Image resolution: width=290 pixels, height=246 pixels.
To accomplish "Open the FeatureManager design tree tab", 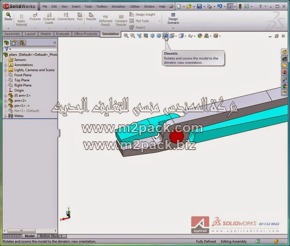I will tap(6, 43).
